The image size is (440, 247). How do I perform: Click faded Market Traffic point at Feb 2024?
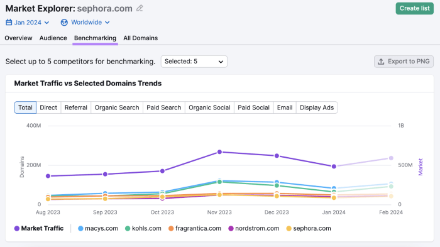point(391,158)
